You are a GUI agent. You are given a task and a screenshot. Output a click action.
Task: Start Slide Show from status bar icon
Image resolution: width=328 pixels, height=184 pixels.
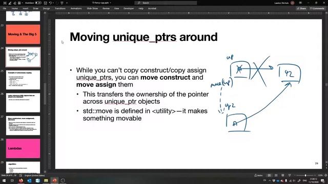point(290,175)
